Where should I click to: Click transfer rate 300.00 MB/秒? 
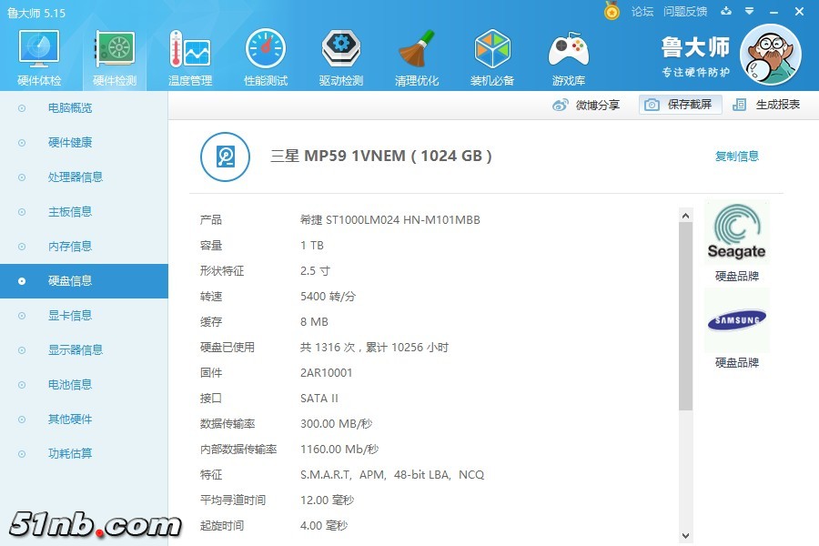[x=336, y=424]
